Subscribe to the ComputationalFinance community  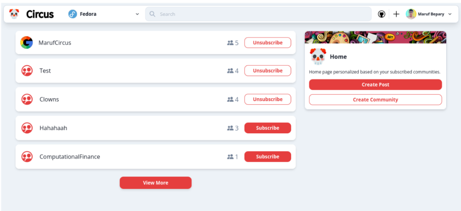coord(267,157)
